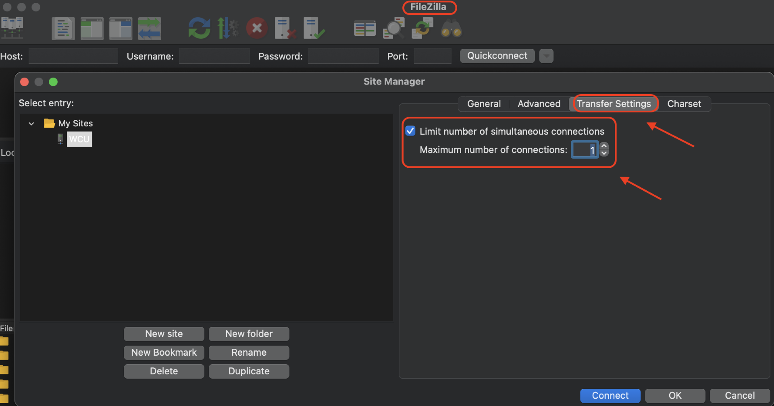Focus the Host input field
Screen dimensions: 774x406
coord(73,56)
